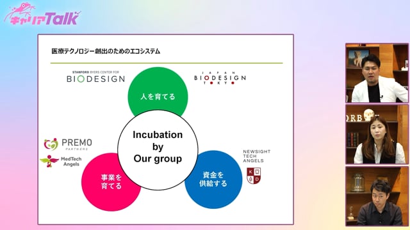
Task: Click the MedTech Angels logo
Action: click(x=61, y=161)
